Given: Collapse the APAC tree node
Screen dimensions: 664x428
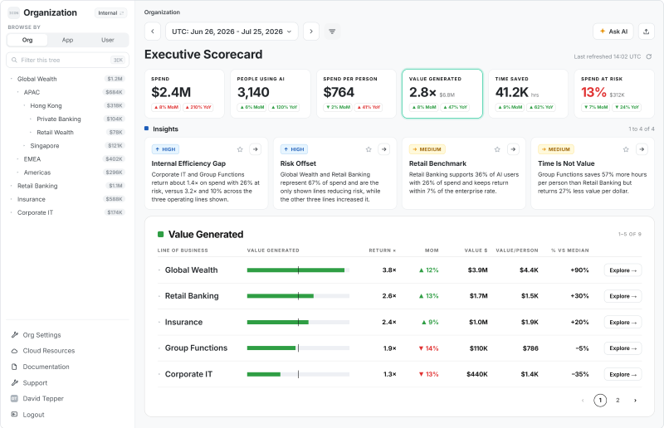Looking at the screenshot, I should point(17,92).
